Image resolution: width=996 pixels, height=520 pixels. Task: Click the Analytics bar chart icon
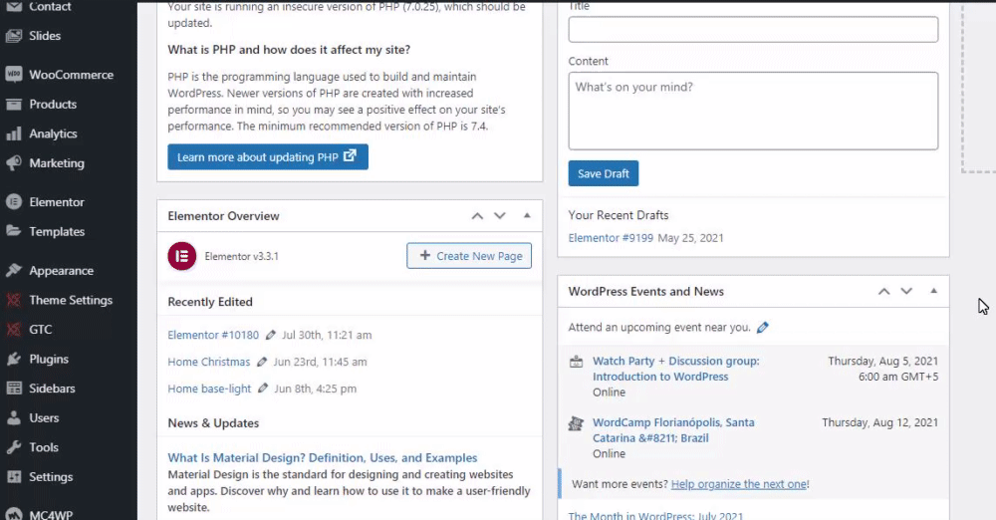[x=13, y=133]
